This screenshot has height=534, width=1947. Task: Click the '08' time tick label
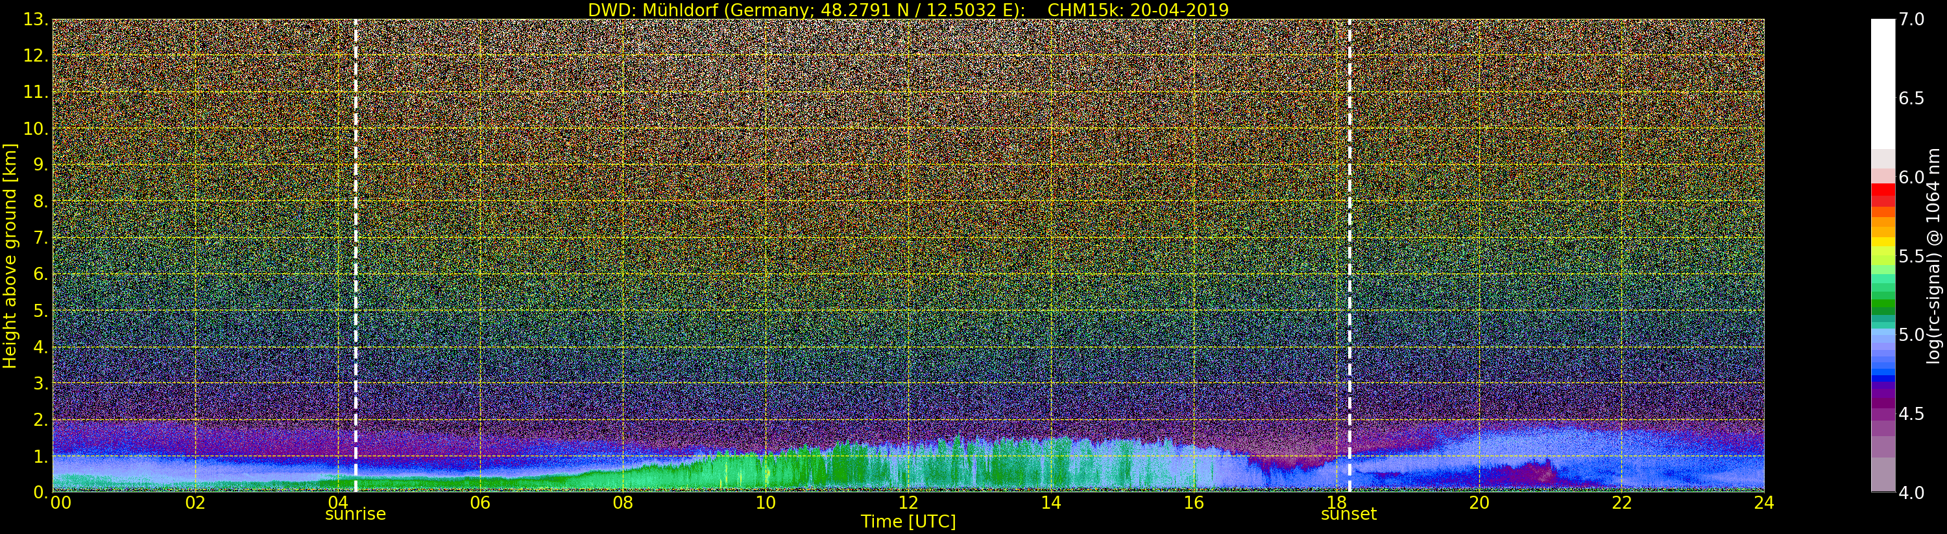click(x=623, y=502)
